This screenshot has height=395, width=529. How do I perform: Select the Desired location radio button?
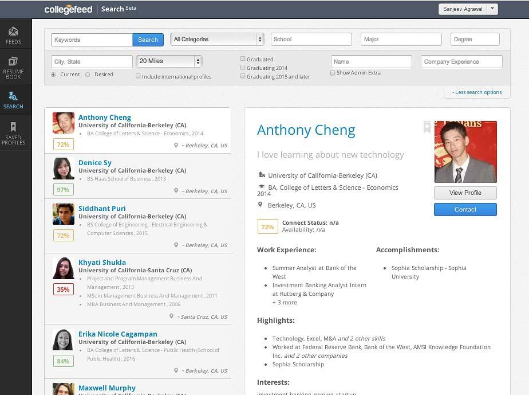tap(88, 75)
